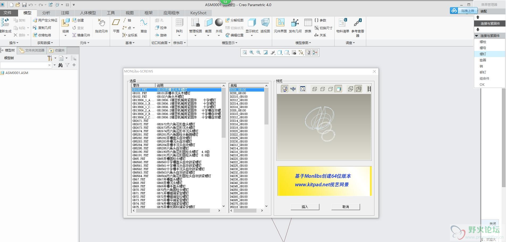Select 垫圈 in the menu manager
Viewport: 506px width, 242px height.
pyautogui.click(x=483, y=60)
